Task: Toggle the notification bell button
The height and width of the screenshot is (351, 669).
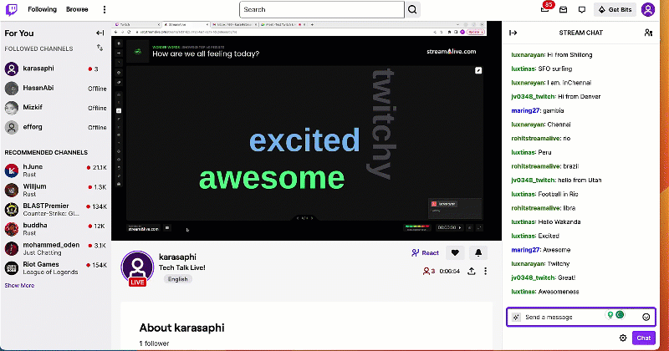Action: click(x=478, y=253)
